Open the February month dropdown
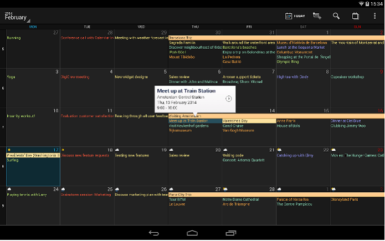 [17, 17]
